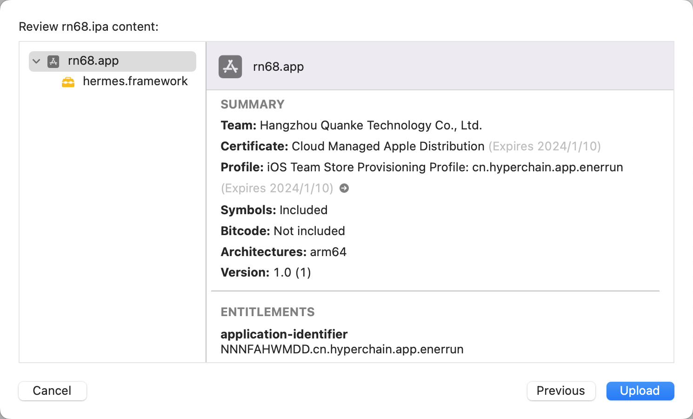This screenshot has width=693, height=419.
Task: Click the Certificate expiration date text
Action: coord(544,146)
